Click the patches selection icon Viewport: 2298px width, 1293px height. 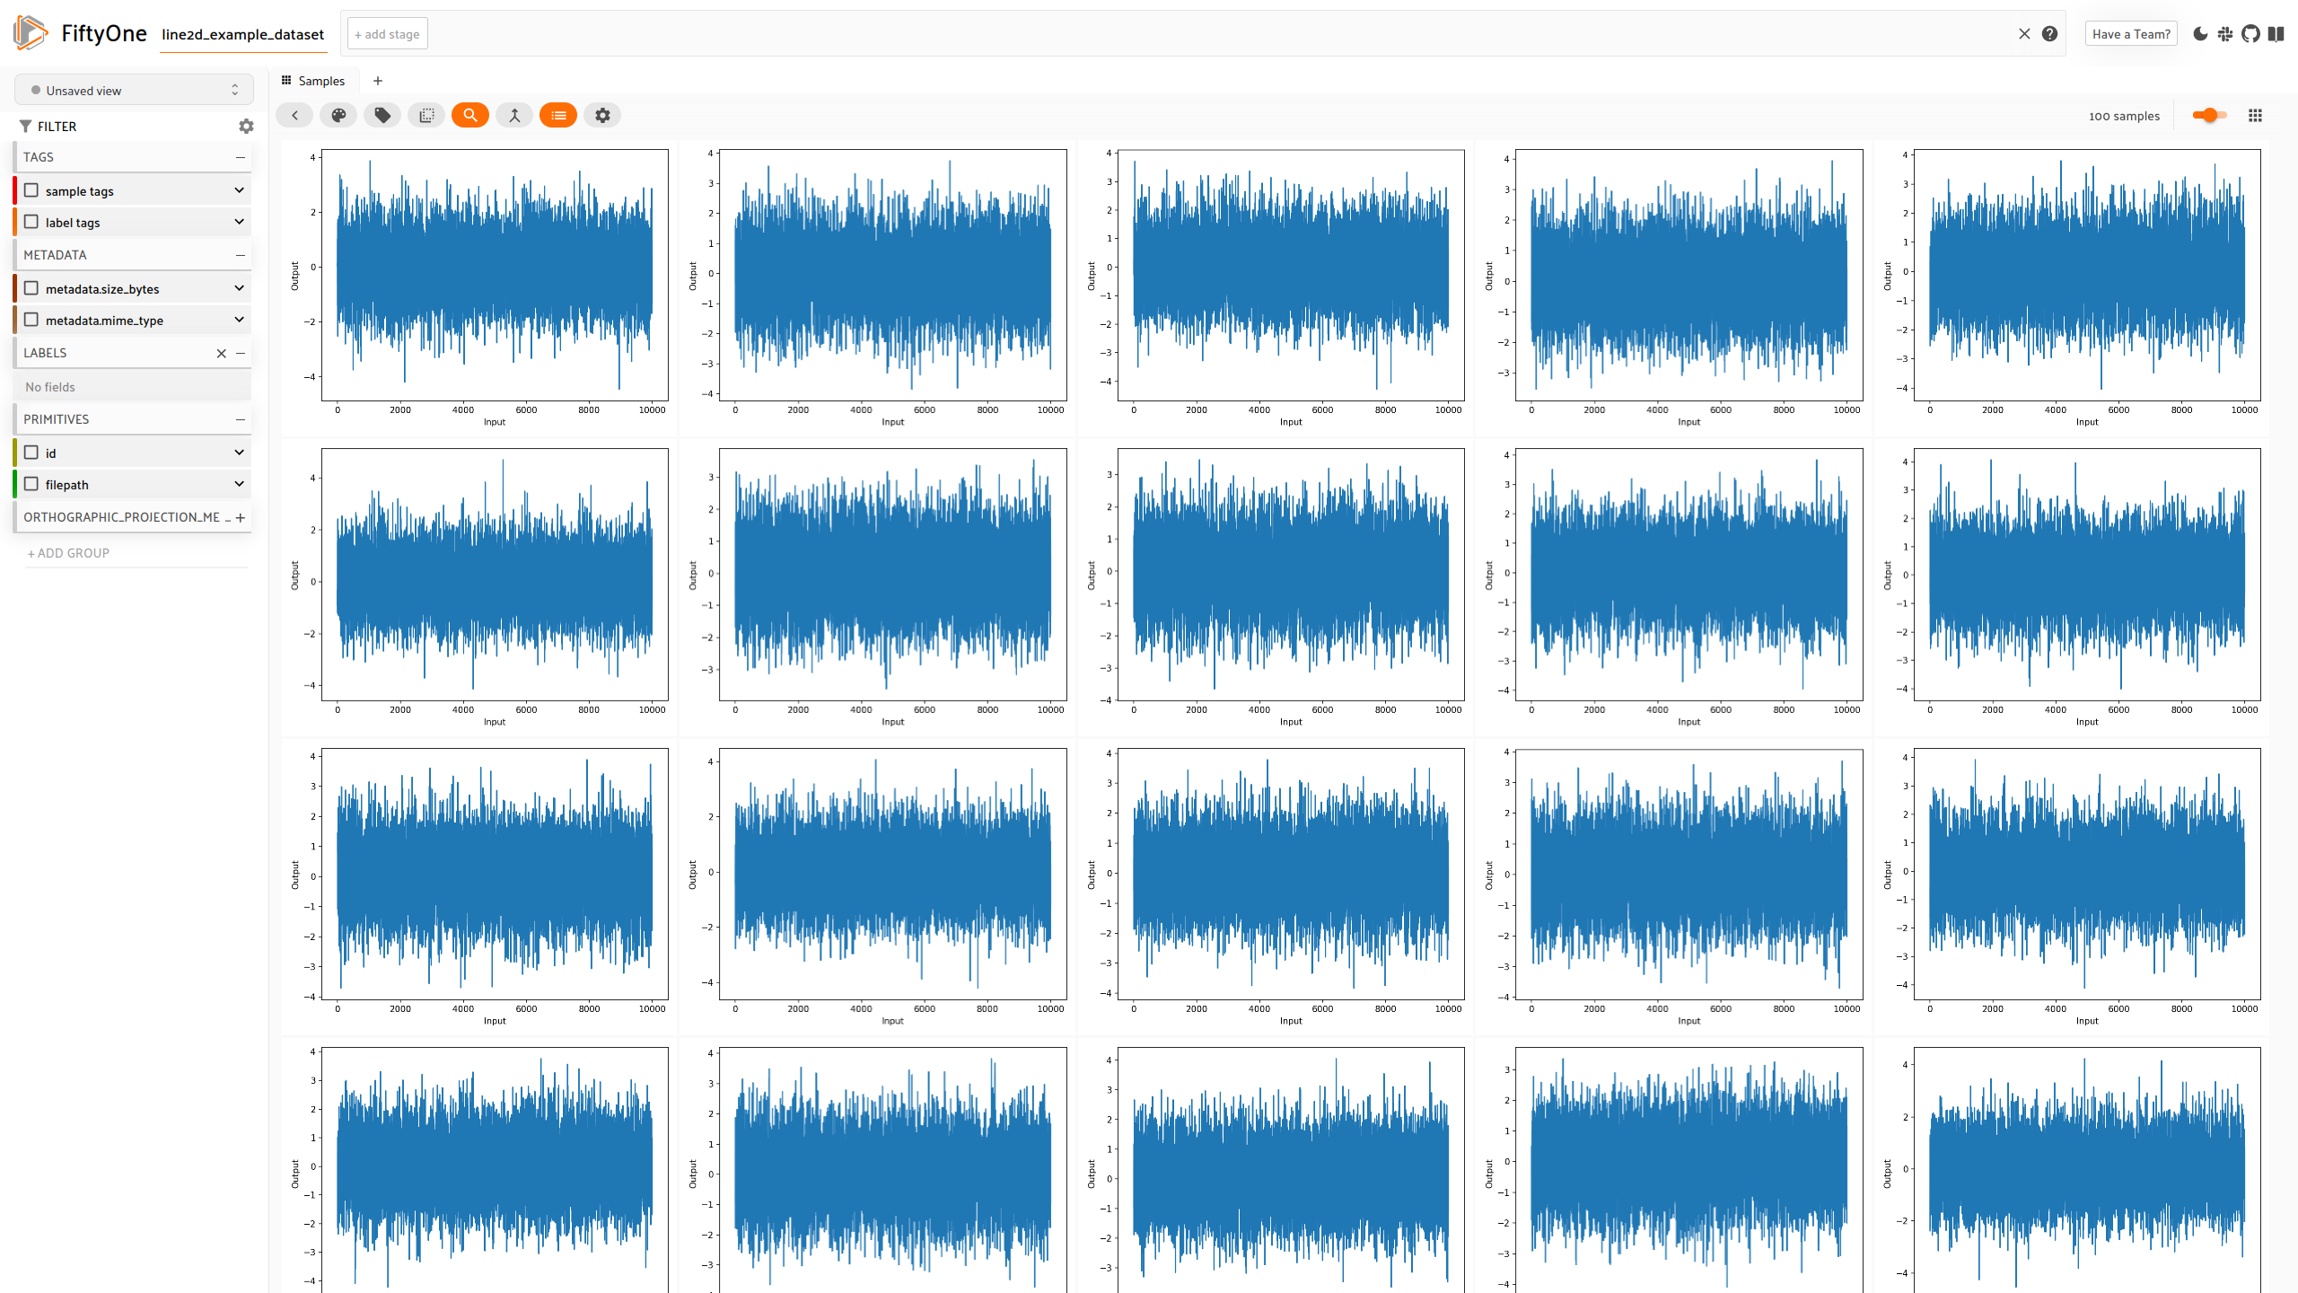coord(426,115)
